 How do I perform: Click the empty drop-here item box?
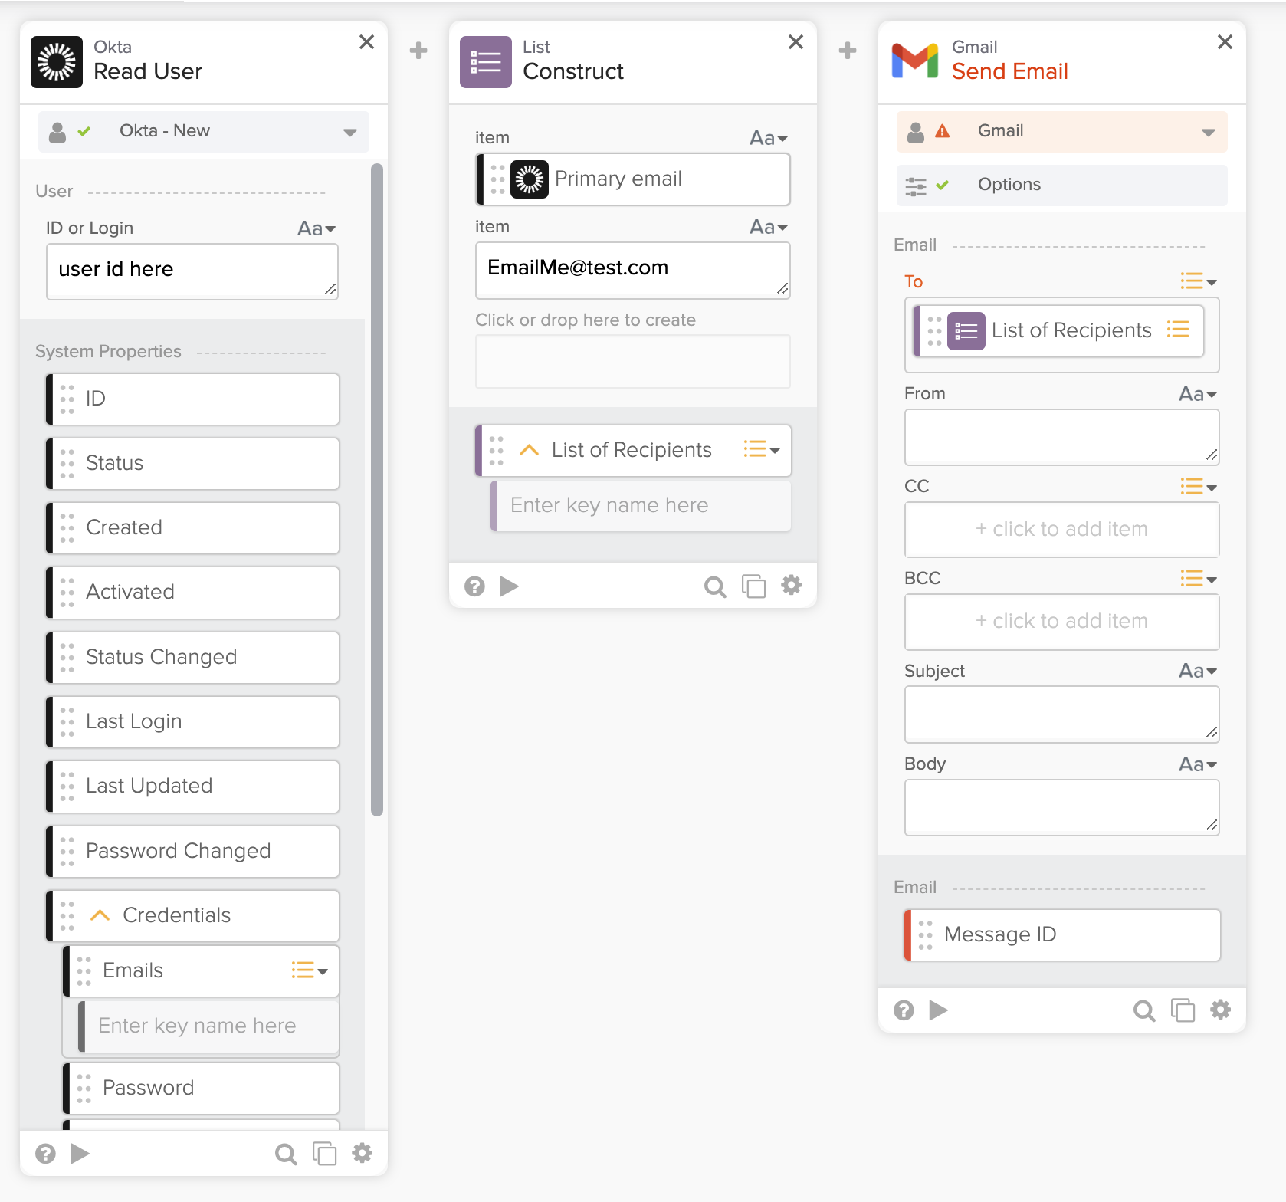[633, 361]
